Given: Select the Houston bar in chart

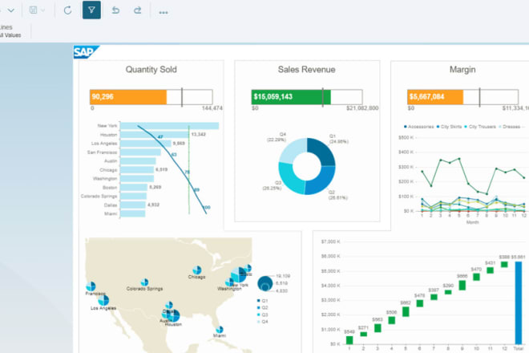Looking at the screenshot, I should pyautogui.click(x=155, y=135).
